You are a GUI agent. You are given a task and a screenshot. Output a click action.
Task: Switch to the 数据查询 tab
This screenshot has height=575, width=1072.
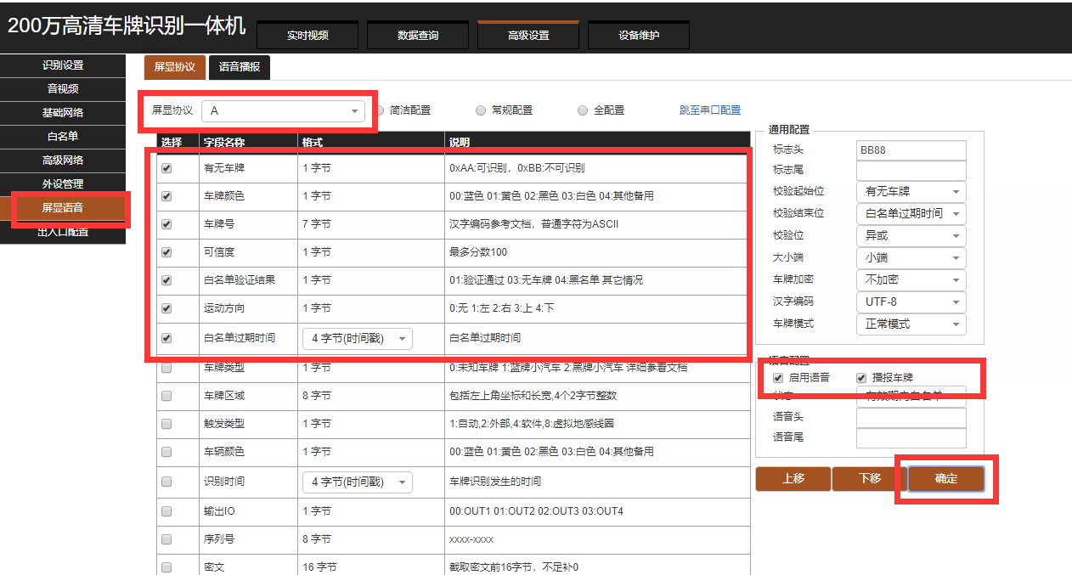pyautogui.click(x=417, y=35)
